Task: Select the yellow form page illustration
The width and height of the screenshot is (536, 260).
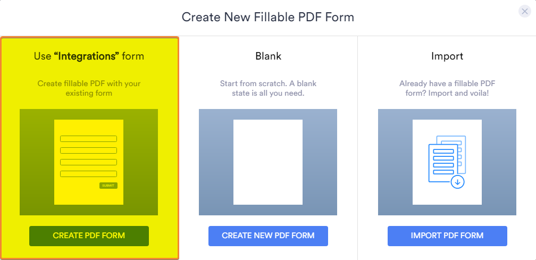Action: pos(89,162)
